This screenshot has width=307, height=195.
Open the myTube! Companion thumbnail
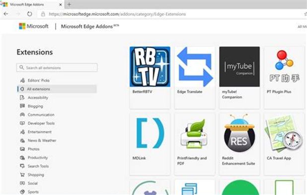coord(239,67)
